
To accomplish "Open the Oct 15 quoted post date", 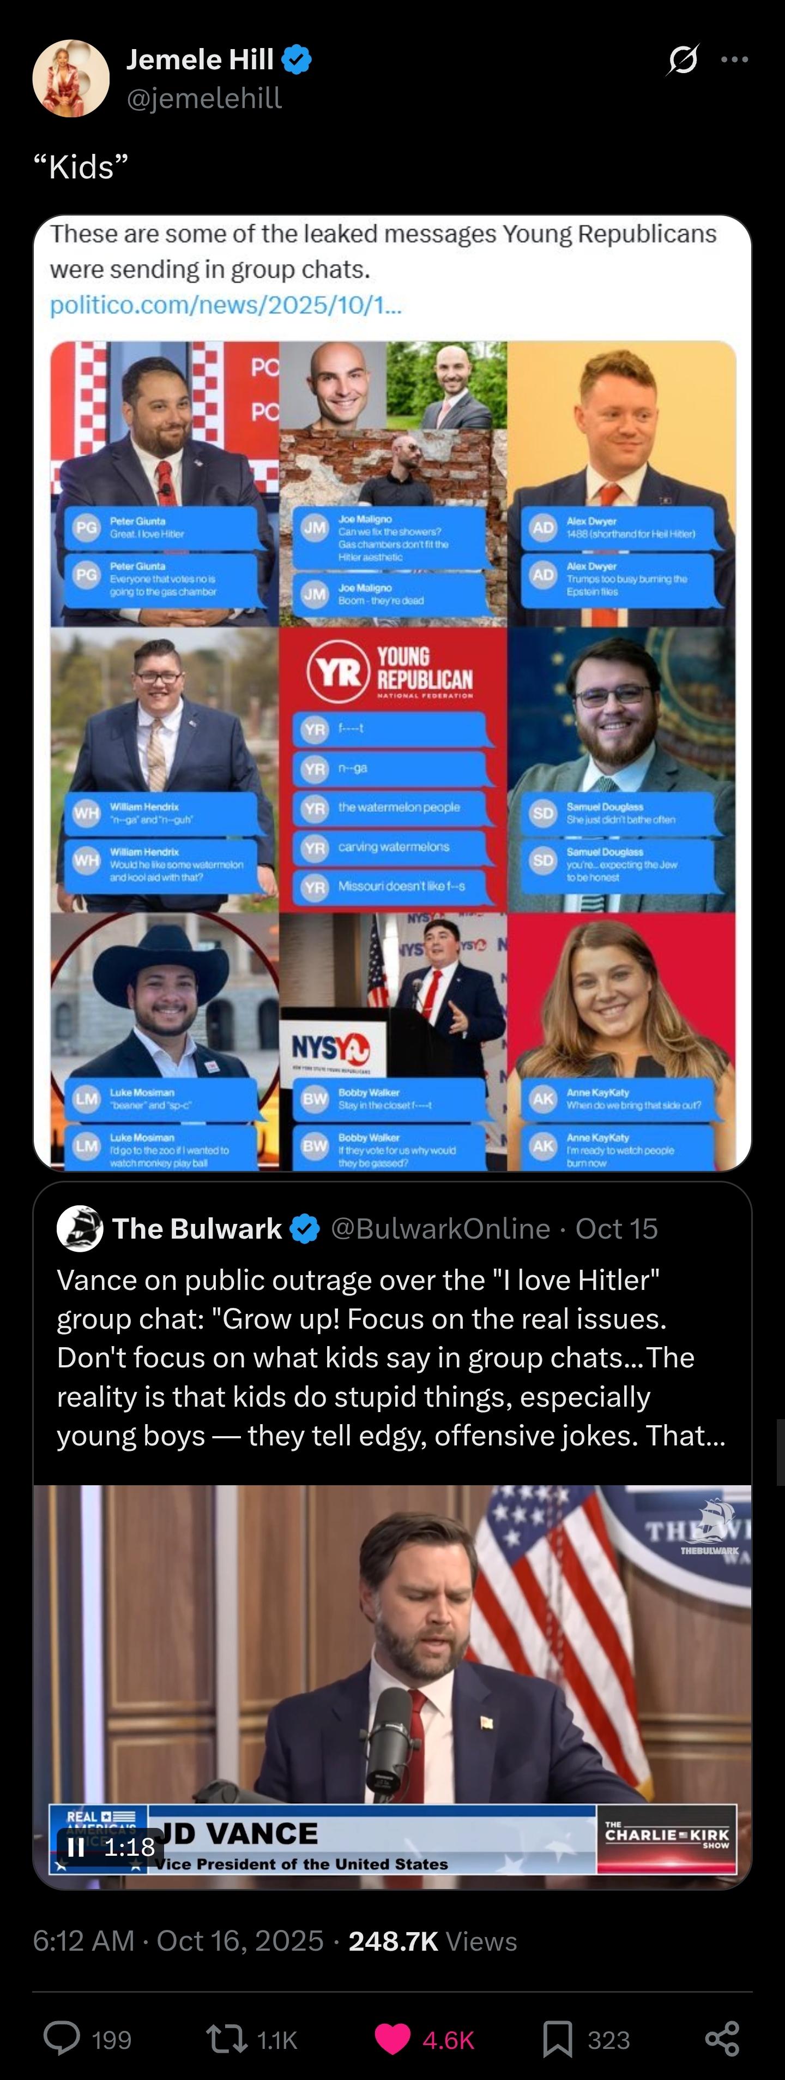I will tap(617, 1229).
